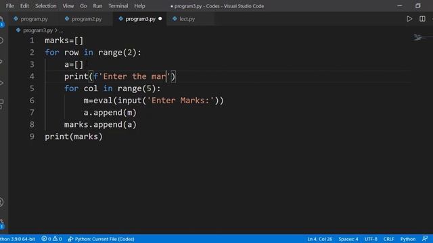Run the Python file with play icon
Viewport: 433px width, 243px height.
(409, 19)
